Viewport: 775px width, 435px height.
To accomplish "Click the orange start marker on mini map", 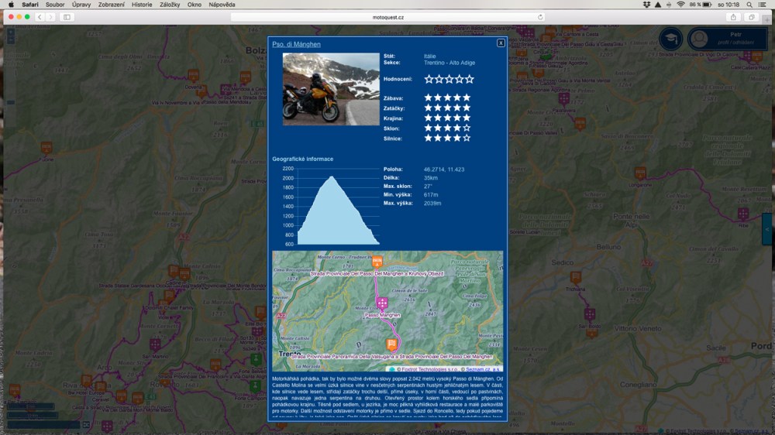I will (x=377, y=262).
